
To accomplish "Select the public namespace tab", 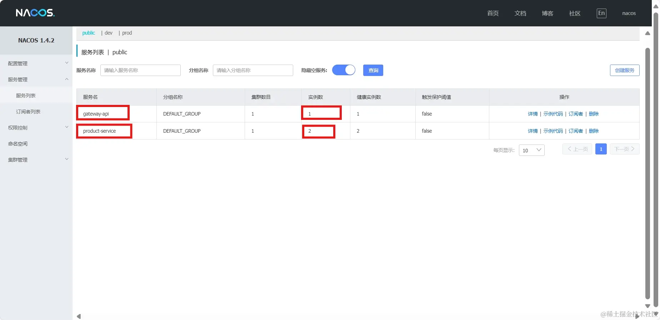I will 89,33.
